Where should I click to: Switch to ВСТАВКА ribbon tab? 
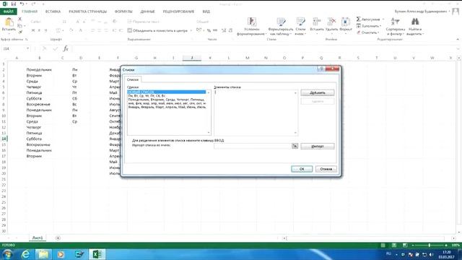(53, 12)
